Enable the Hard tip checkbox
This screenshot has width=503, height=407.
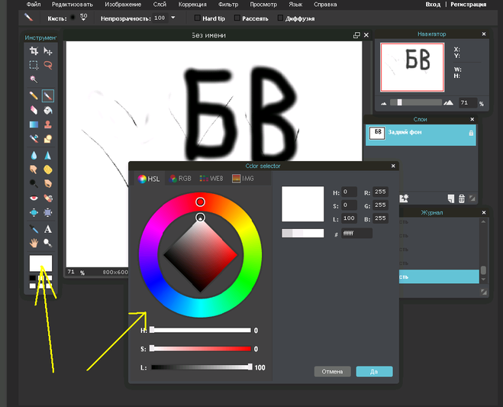(197, 18)
